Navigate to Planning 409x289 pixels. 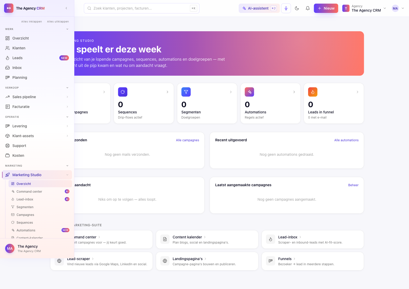click(37, 77)
